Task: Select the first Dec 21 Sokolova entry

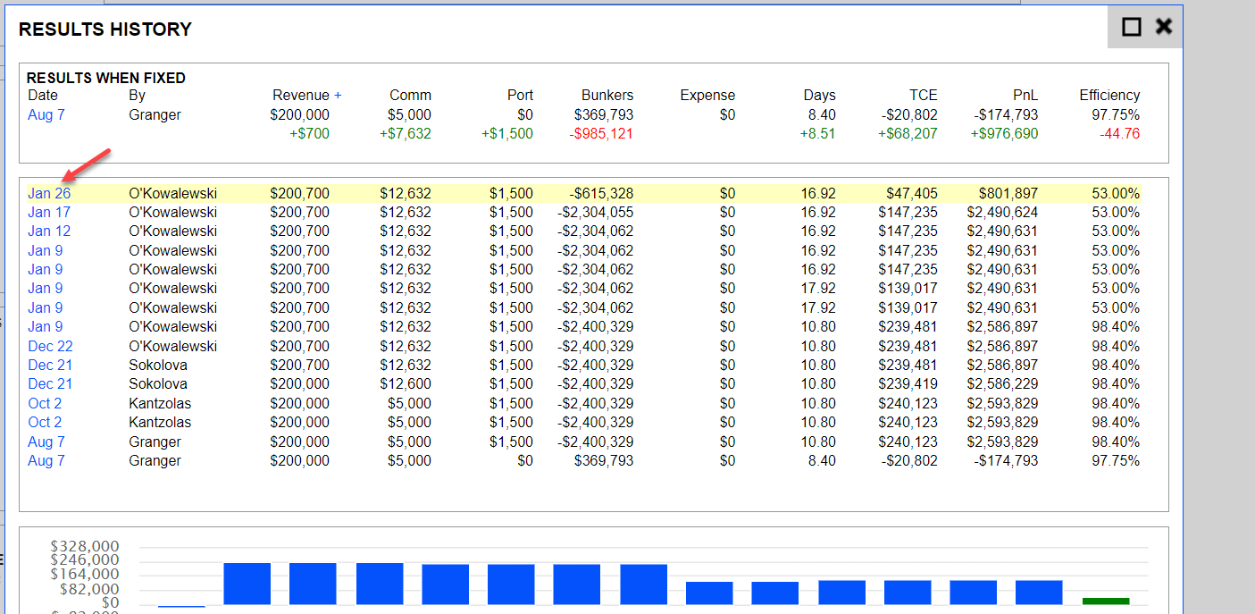Action: (x=50, y=365)
